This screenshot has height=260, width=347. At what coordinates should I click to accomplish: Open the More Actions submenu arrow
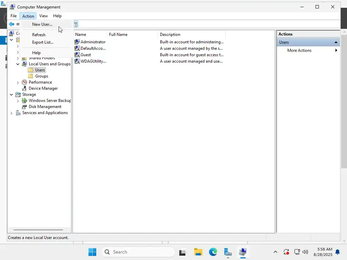pos(336,50)
